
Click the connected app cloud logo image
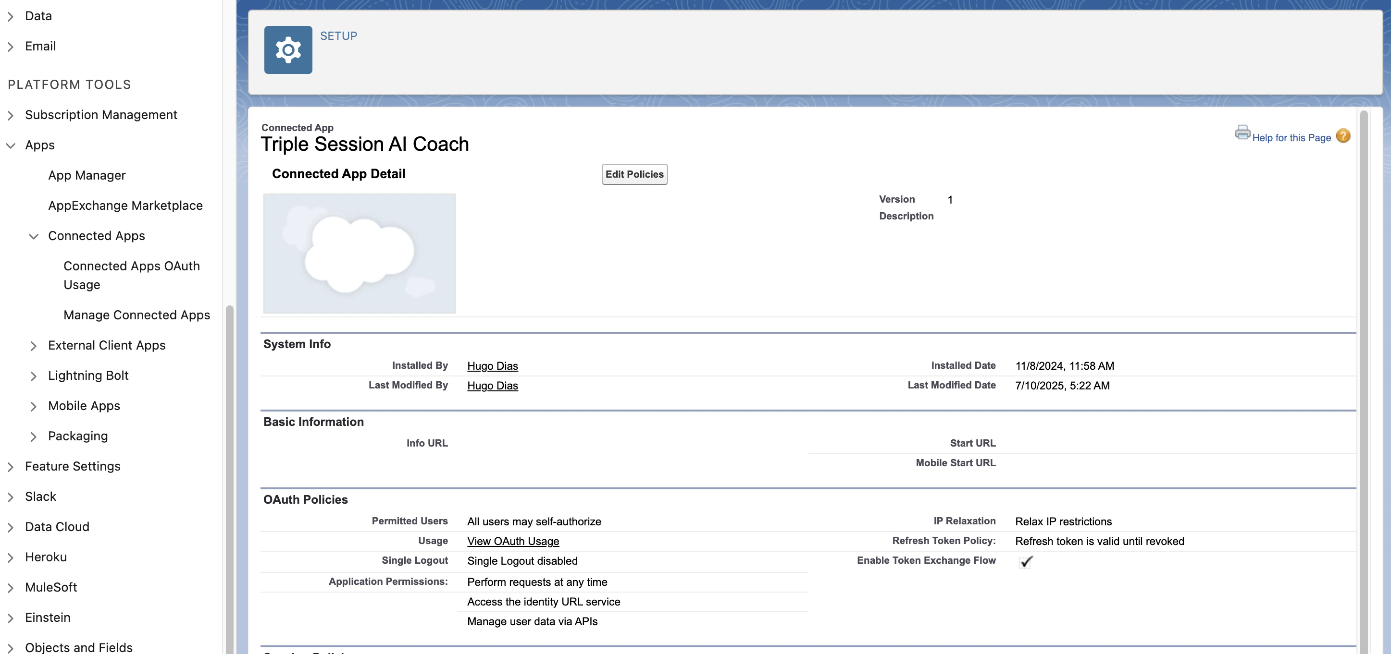359,253
